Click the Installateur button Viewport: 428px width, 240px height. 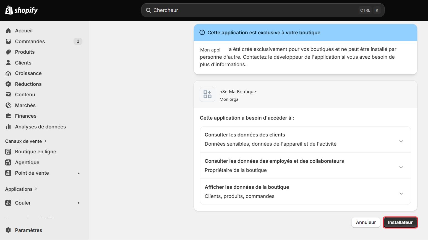400,222
